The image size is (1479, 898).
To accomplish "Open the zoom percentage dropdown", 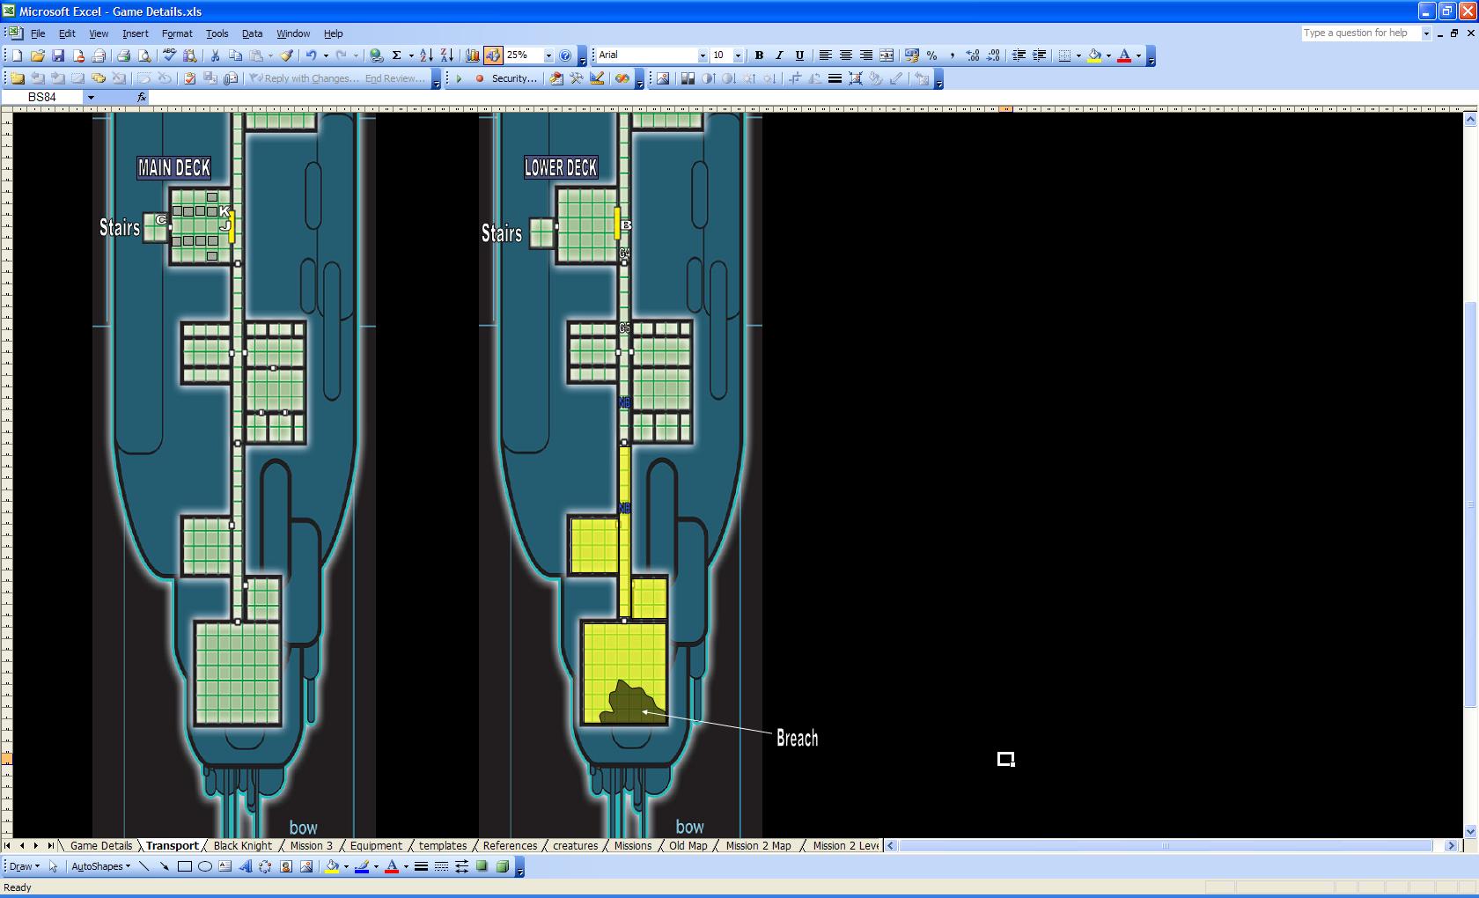I will pyautogui.click(x=548, y=55).
